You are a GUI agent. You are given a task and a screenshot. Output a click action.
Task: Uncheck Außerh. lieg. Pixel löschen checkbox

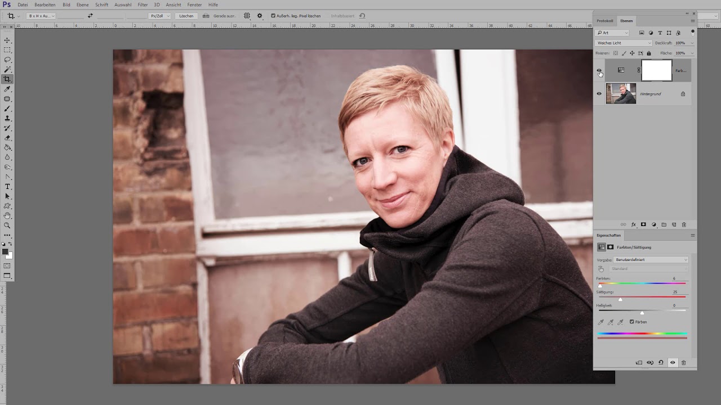[x=273, y=16]
